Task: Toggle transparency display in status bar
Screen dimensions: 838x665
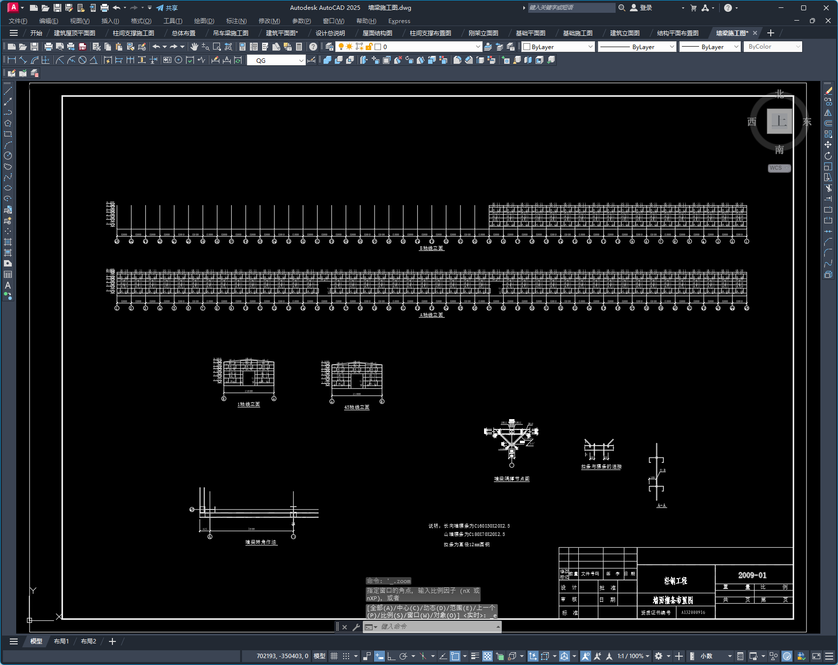Action: (x=487, y=656)
